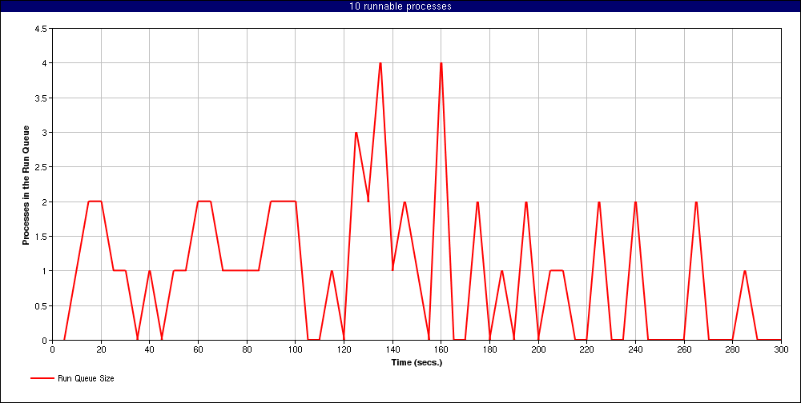Viewport: 801px width, 403px height.
Task: Click the peak of 2 at 175 seconds
Action: point(477,201)
